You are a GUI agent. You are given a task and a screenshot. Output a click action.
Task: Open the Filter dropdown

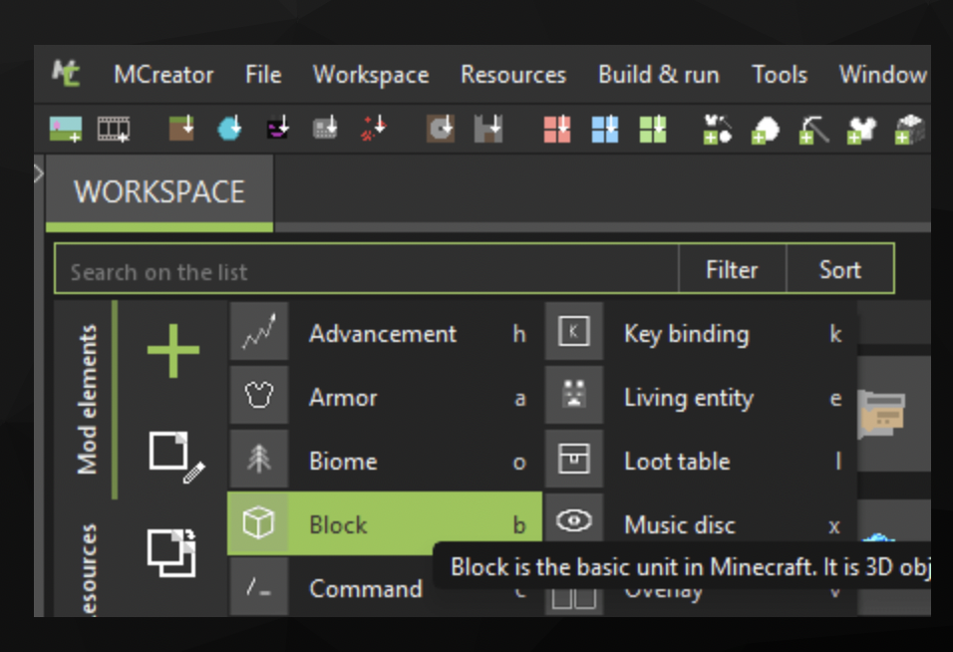[732, 269]
